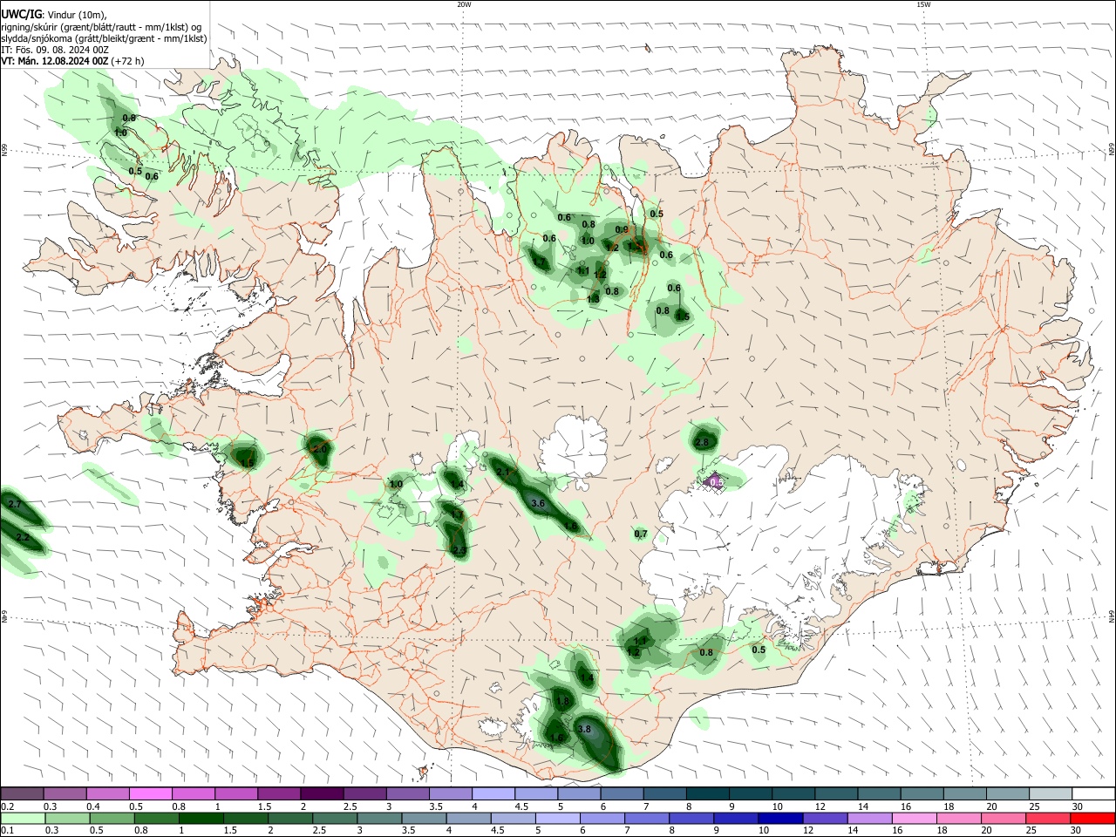Viewport: 1116px width, 837px height.
Task: Click the '(+72 h)' forecast offset text
Action: point(127,61)
